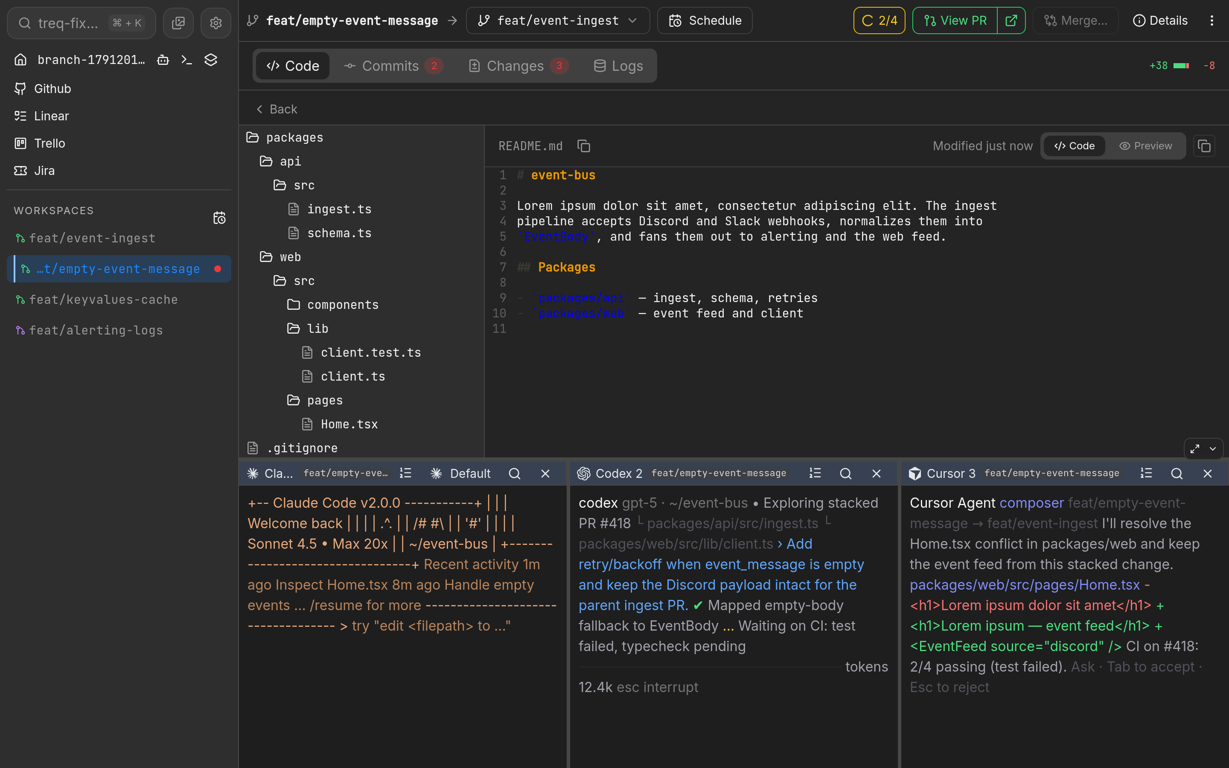The height and width of the screenshot is (768, 1229).
Task: Click the calendar icon beside Workspaces
Action: (x=219, y=218)
